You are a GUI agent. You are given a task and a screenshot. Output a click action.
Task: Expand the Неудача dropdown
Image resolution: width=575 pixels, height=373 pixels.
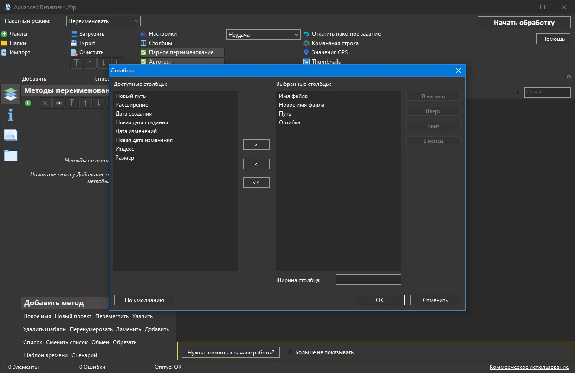[263, 35]
